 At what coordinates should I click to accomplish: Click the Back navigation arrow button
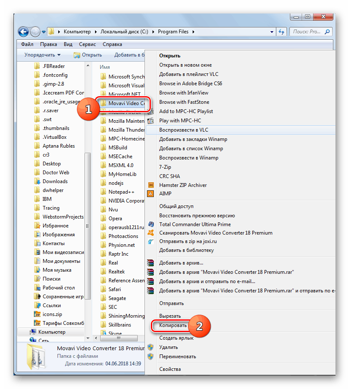coord(24,32)
